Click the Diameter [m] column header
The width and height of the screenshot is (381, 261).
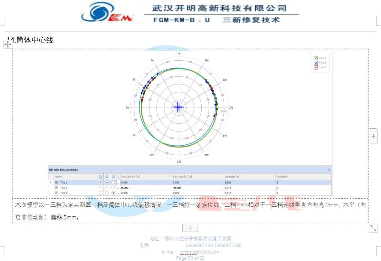pos(250,176)
